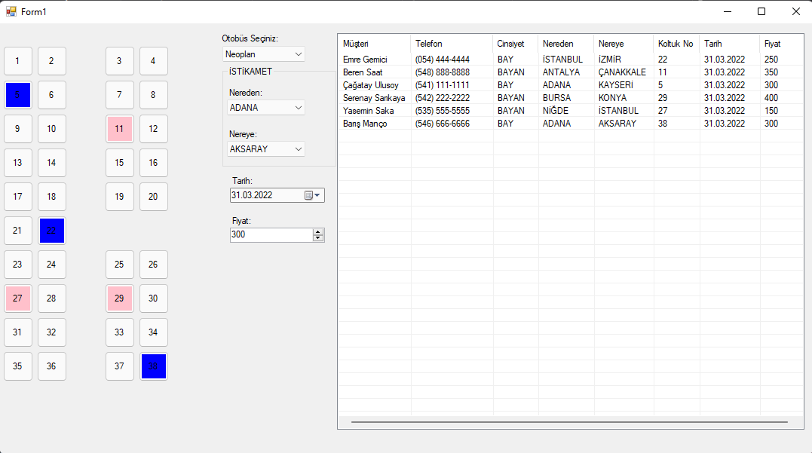
Task: Select the Çağatay Ulusoy row
Action: pyautogui.click(x=571, y=85)
